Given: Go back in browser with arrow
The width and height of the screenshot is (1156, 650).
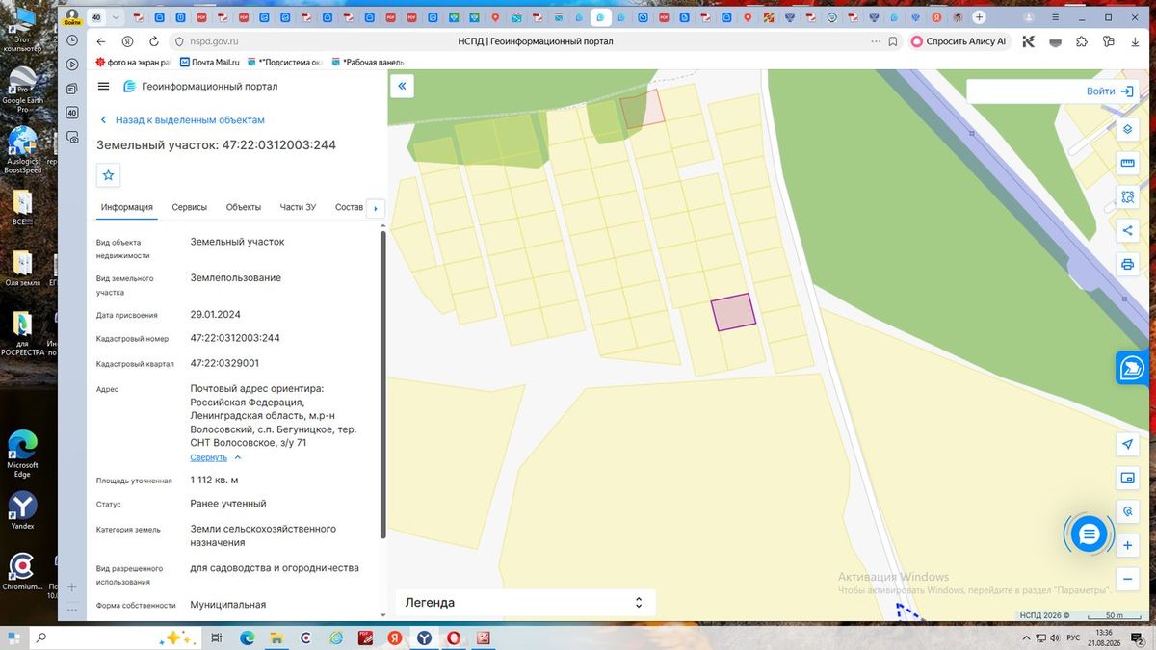Looking at the screenshot, I should (x=101, y=41).
